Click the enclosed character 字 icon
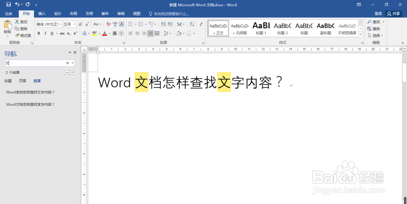Image resolution: width=407 pixels, height=204 pixels. coord(121,33)
